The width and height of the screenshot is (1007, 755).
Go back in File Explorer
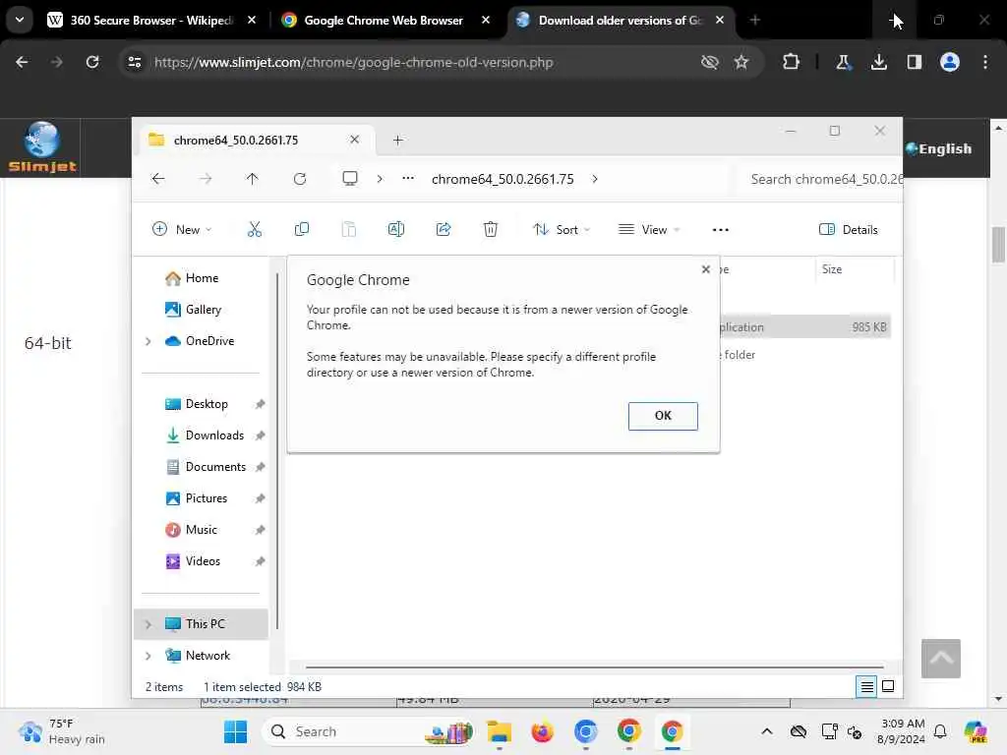pos(158,179)
